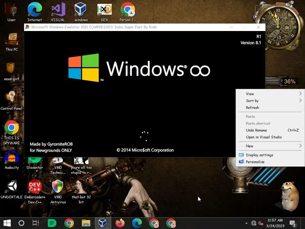305x229 pixels.
Task: Open the notification center icon
Action: tap(293, 224)
